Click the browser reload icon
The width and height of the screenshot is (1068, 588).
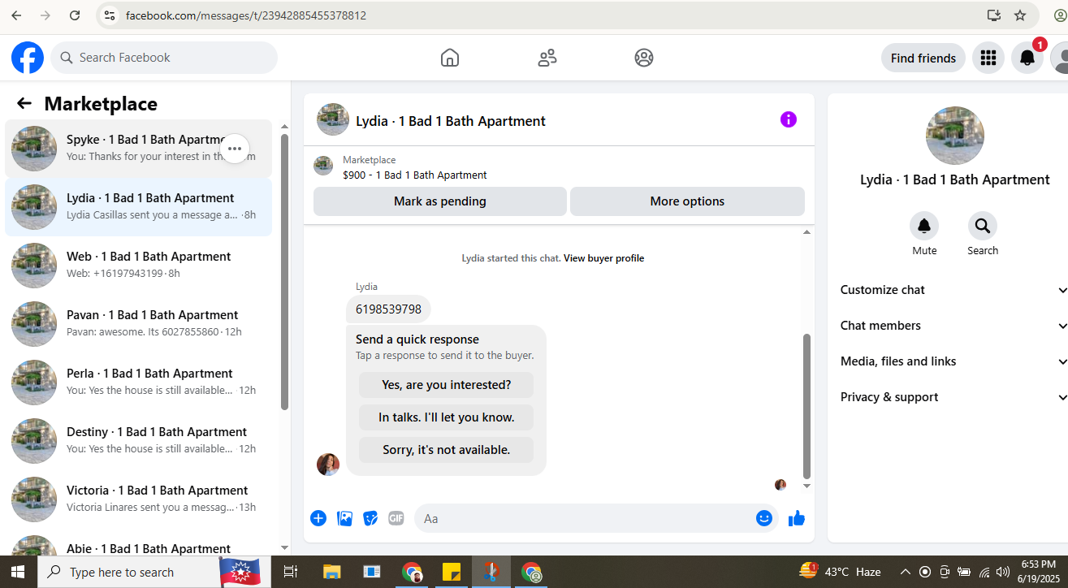coord(75,15)
